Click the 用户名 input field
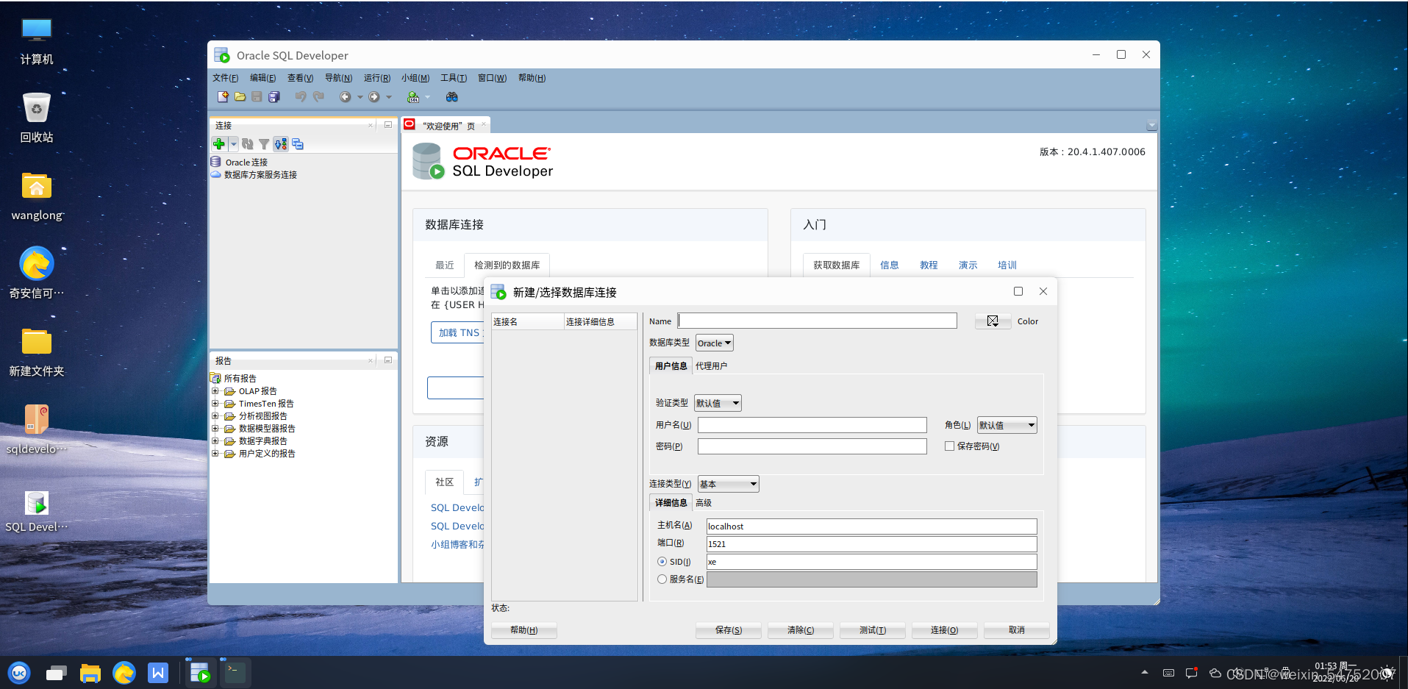The height and width of the screenshot is (689, 1408). coord(812,425)
